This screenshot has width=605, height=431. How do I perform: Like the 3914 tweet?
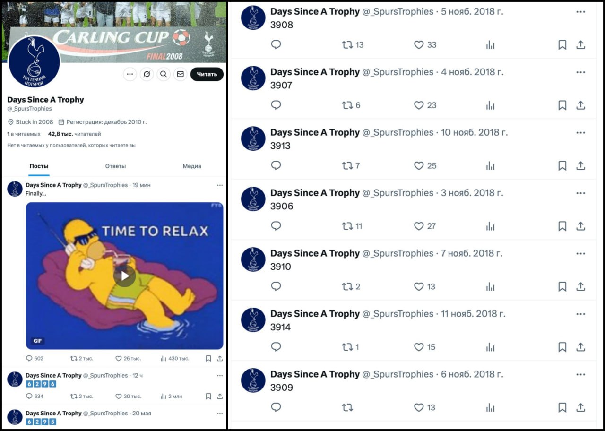point(419,347)
